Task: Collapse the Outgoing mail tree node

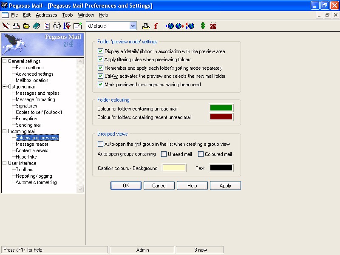Action: pyautogui.click(x=5, y=87)
